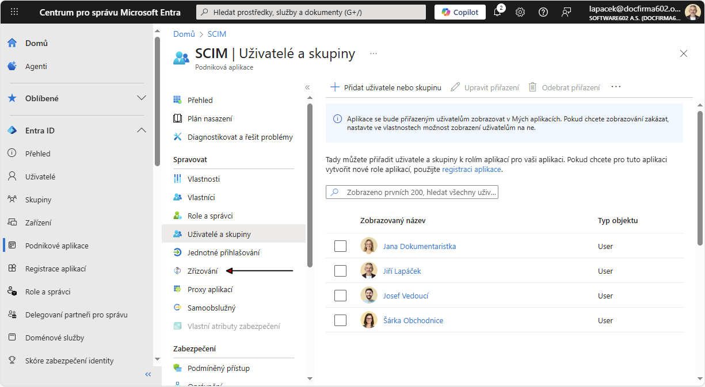705x387 pixels.
Task: Click the Samoobslužný icon
Action: click(177, 308)
